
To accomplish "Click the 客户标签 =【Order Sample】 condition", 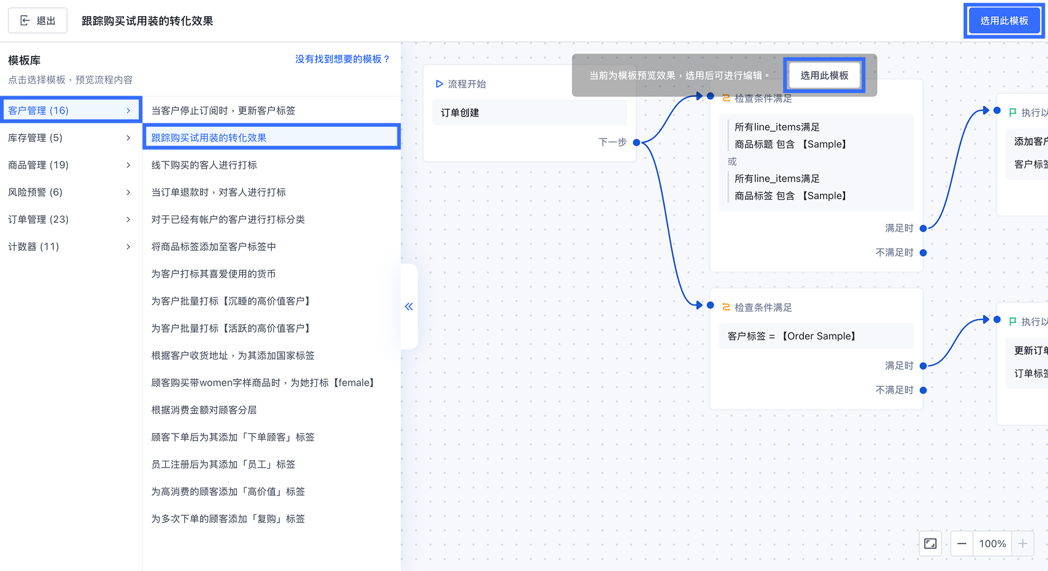I will click(816, 336).
